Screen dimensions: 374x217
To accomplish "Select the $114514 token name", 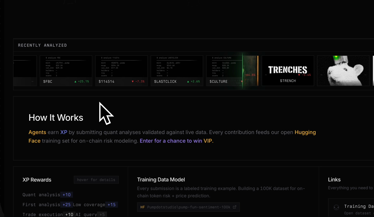I will [x=106, y=82].
